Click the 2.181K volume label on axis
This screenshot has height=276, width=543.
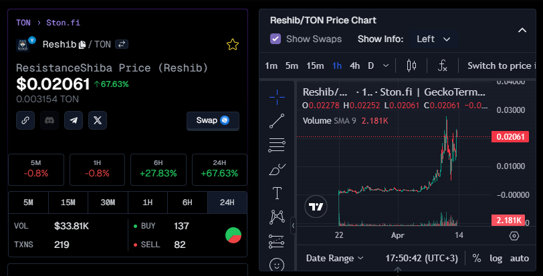[508, 221]
